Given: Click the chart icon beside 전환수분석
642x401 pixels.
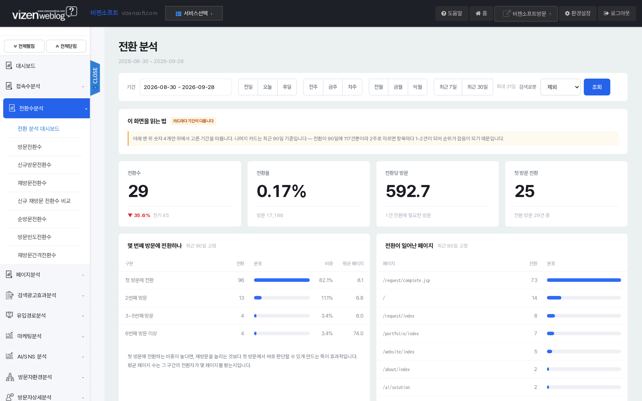Looking at the screenshot, I should coord(12,108).
